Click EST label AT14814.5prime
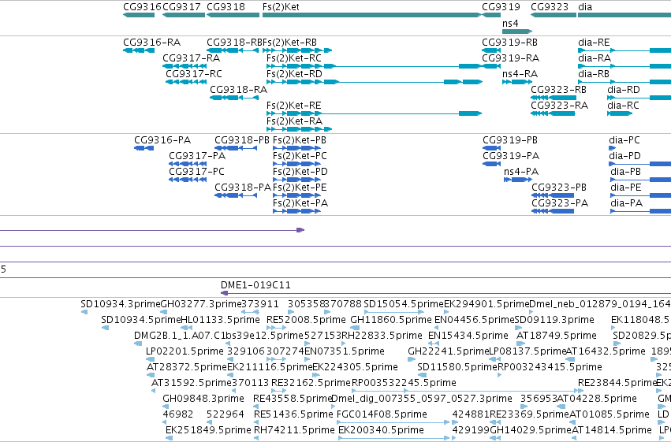This screenshot has width=671, height=442. click(x=612, y=430)
